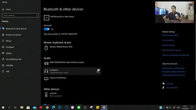Screen dimensions: 196x110
Task: Open Sharing files over Bluetooth help link
Action: (173, 68)
